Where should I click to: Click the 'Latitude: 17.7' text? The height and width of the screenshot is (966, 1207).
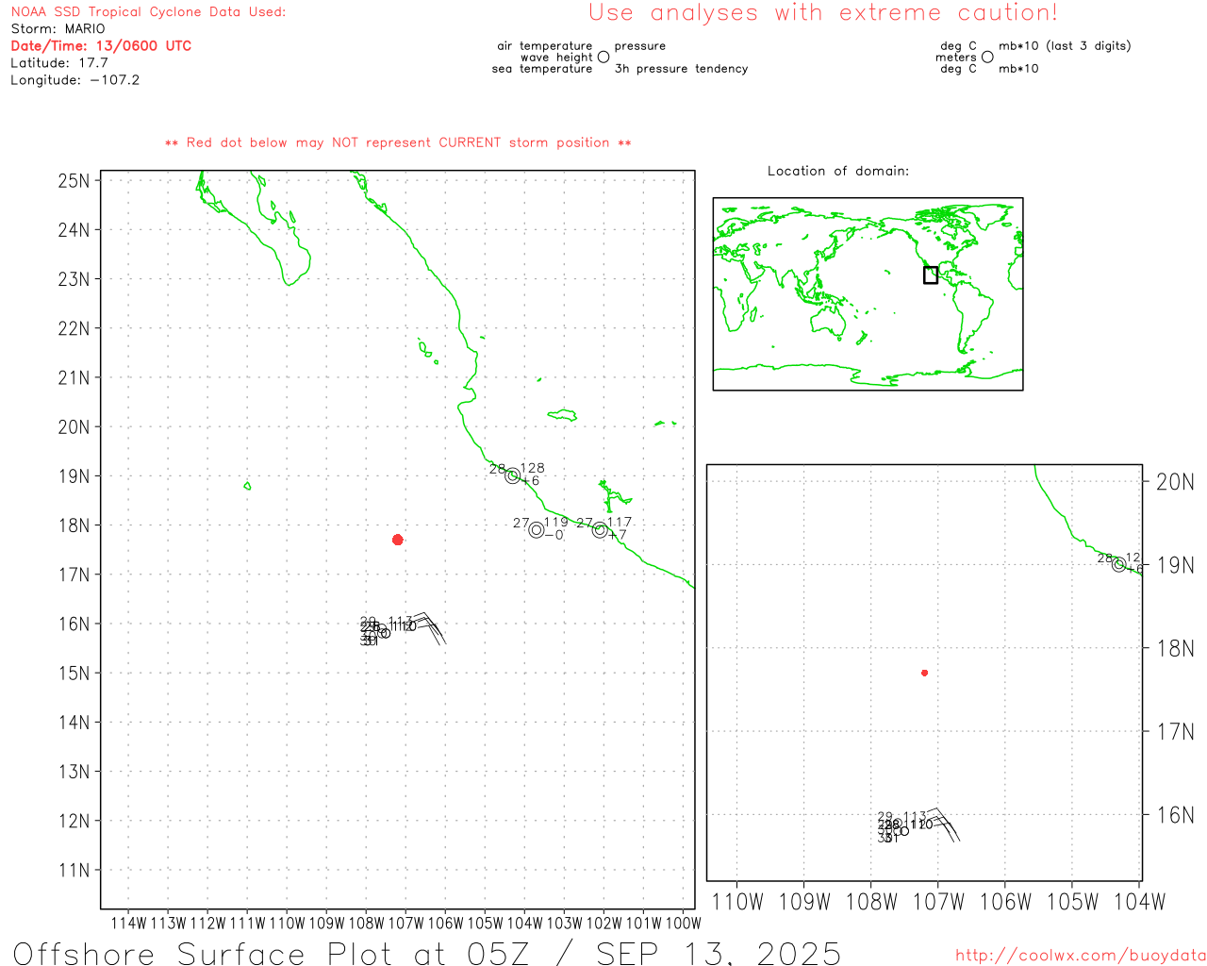click(59, 63)
